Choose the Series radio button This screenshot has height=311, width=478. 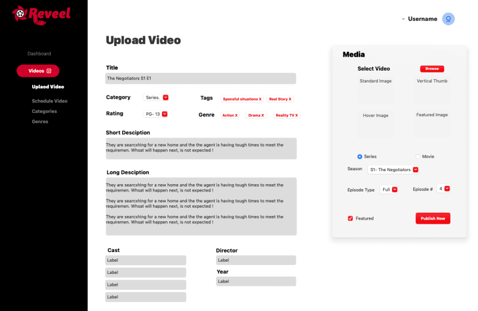[360, 157]
